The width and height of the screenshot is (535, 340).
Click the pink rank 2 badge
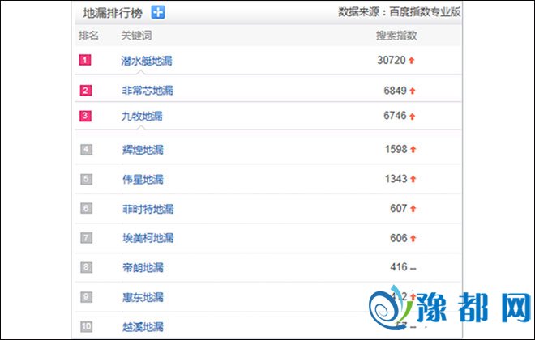point(86,90)
